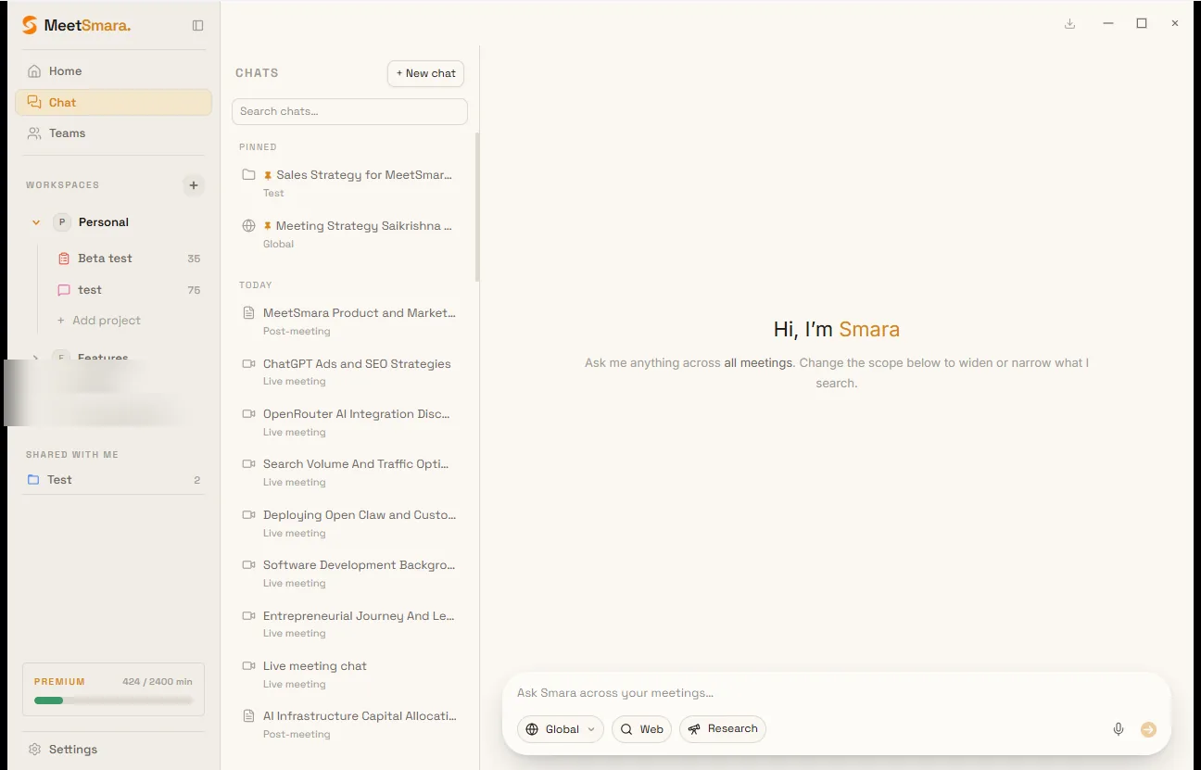This screenshot has height=770, width=1201.
Task: Click the Beta test clipboard icon
Action: click(x=64, y=259)
